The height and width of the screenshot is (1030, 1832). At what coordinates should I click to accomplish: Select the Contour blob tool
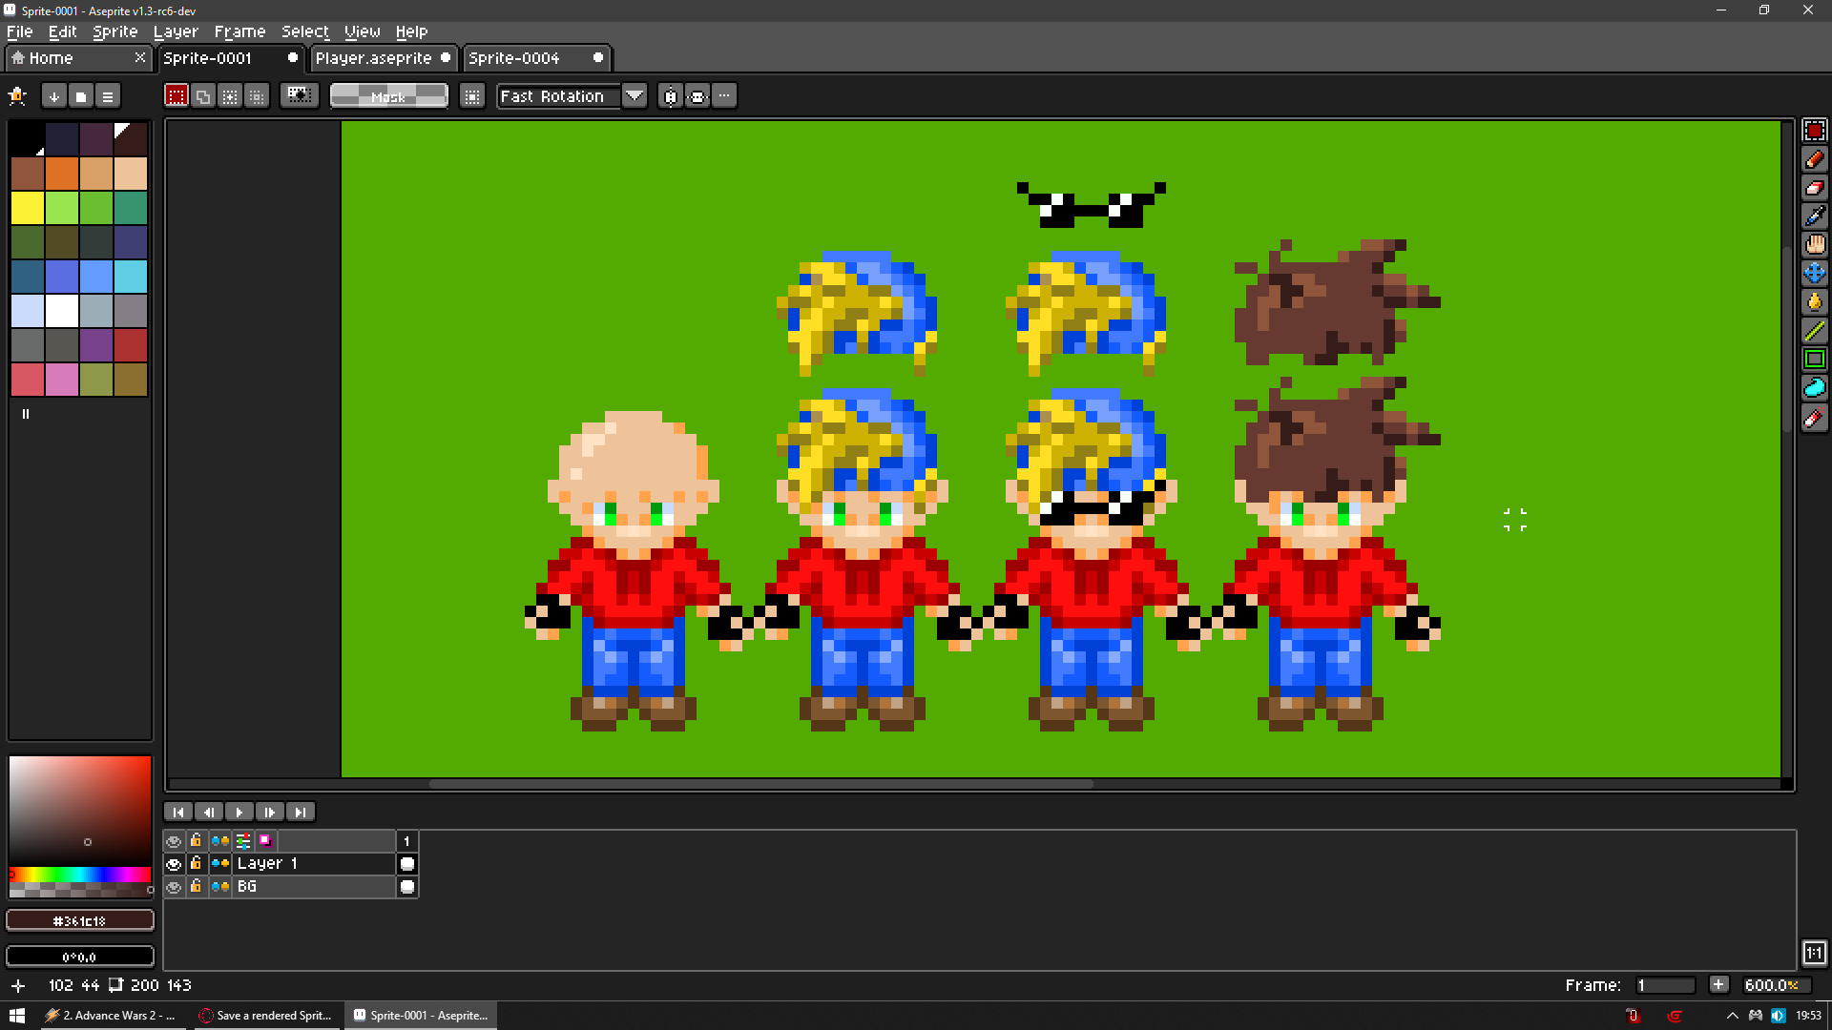[1814, 388]
